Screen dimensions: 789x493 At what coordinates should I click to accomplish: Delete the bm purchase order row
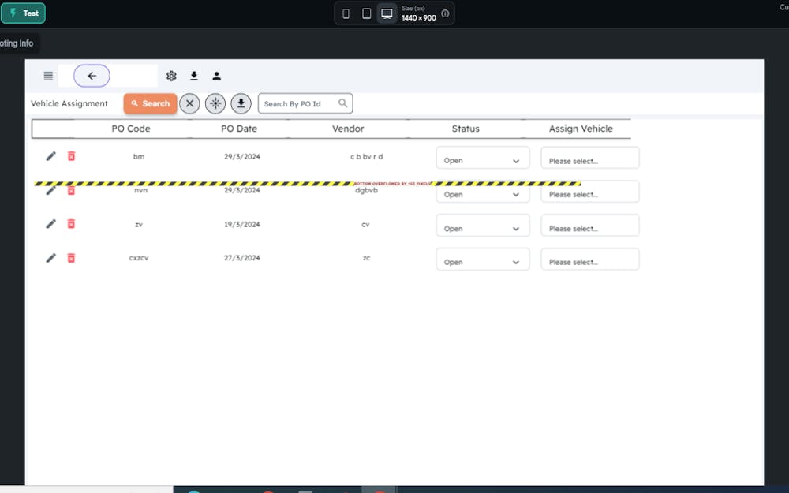pyautogui.click(x=72, y=156)
